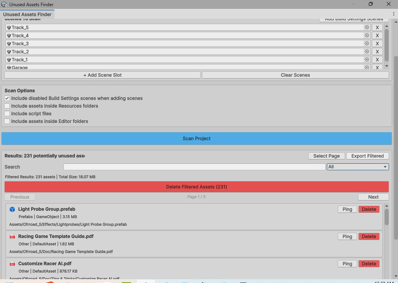Screen dimensions: 398x283
Task: Select the Track_5 scene field
Action: click(x=188, y=27)
